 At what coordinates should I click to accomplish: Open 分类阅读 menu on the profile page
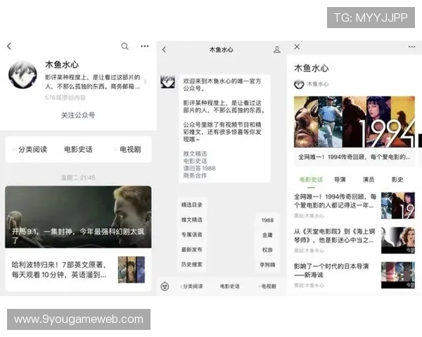click(32, 150)
